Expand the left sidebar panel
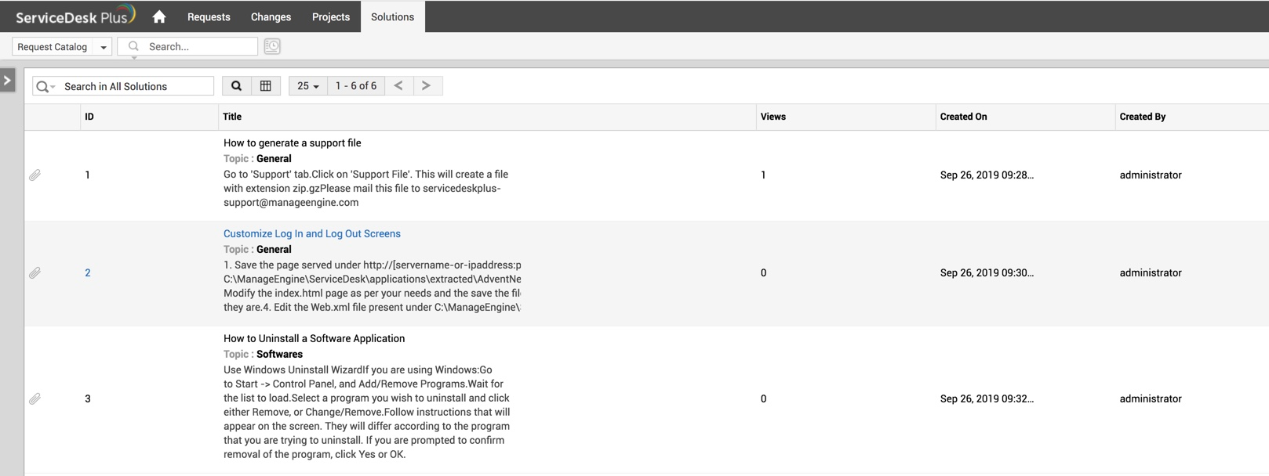This screenshot has width=1269, height=476. pos(8,80)
